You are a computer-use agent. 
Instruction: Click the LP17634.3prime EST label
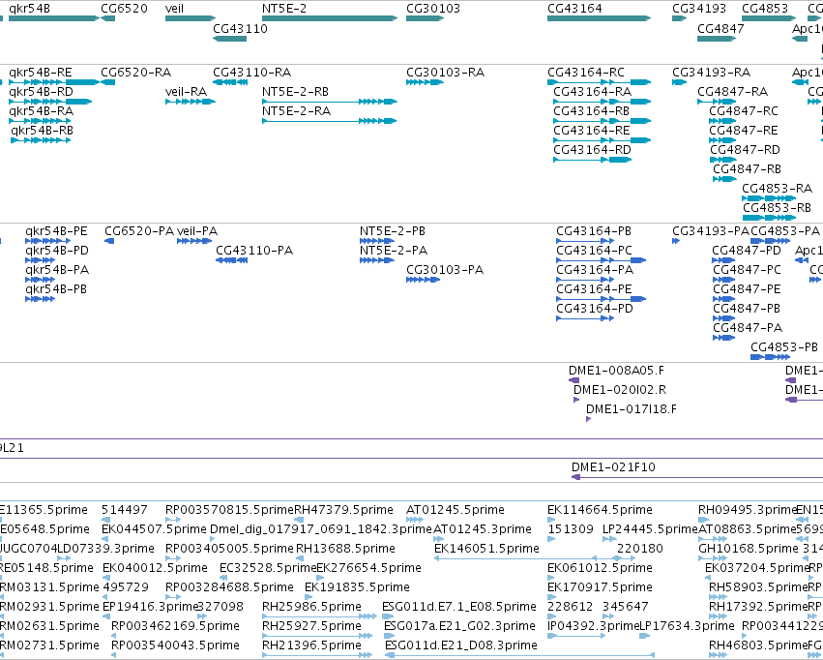pos(687,626)
